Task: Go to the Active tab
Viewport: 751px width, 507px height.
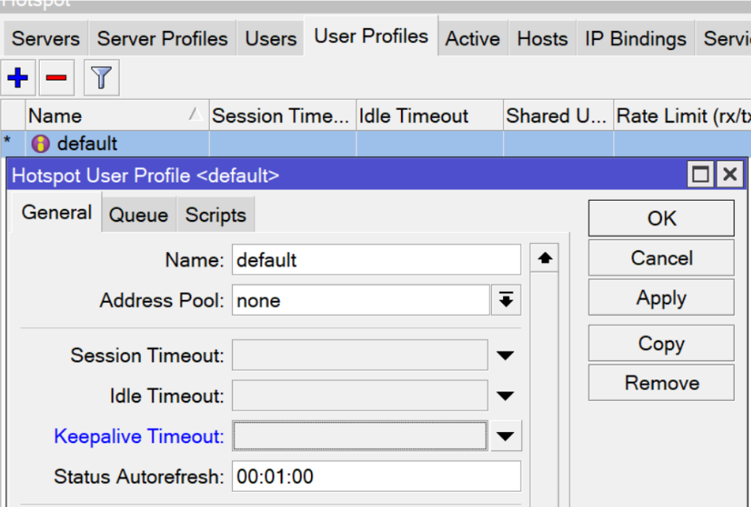Action: point(471,37)
